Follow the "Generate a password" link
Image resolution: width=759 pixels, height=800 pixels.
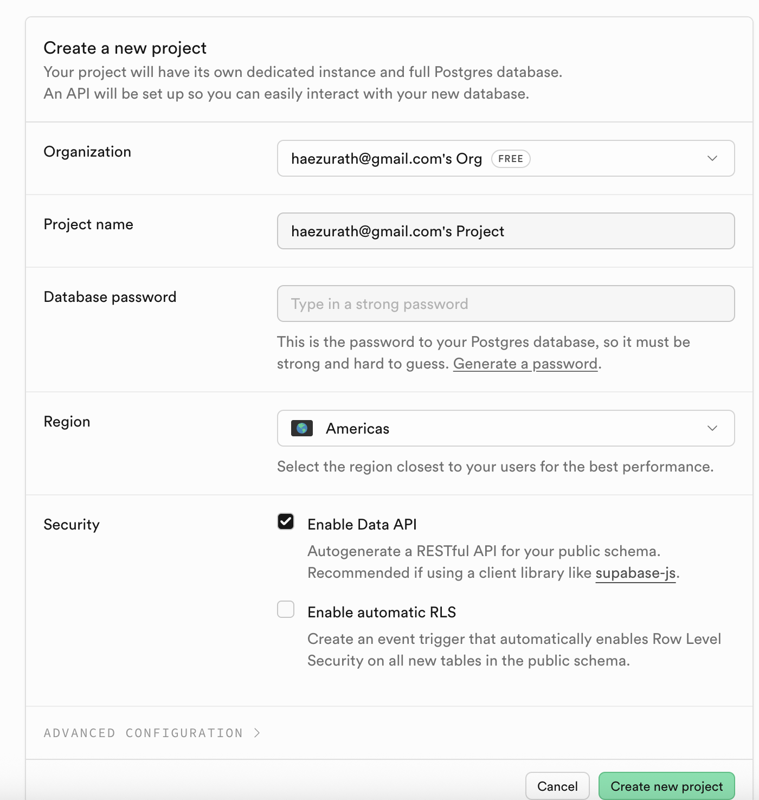(525, 363)
